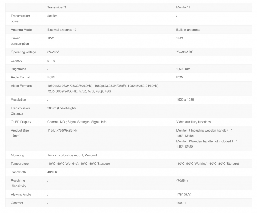Viewport: 257px width, 213px height.
Task: Click the OLED Display row label
Action: (21, 122)
